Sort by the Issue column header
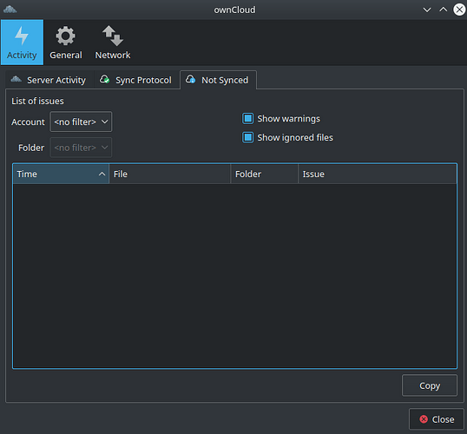The height and width of the screenshot is (434, 467). click(378, 174)
